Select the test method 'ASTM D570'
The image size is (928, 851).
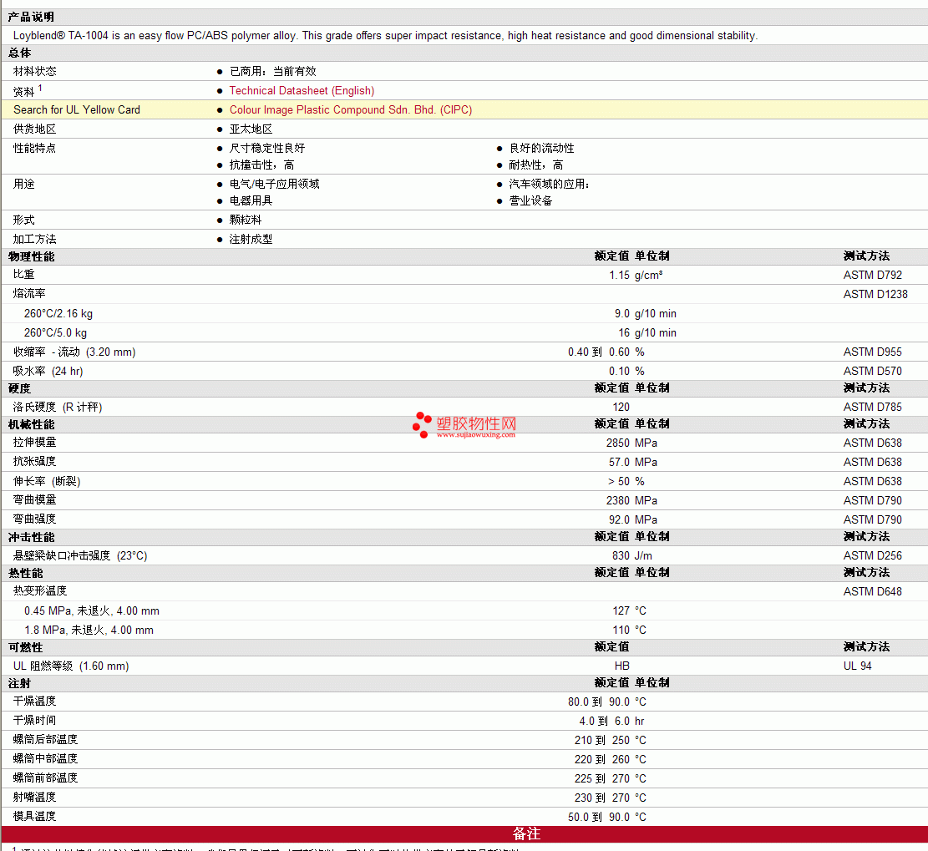coord(873,371)
